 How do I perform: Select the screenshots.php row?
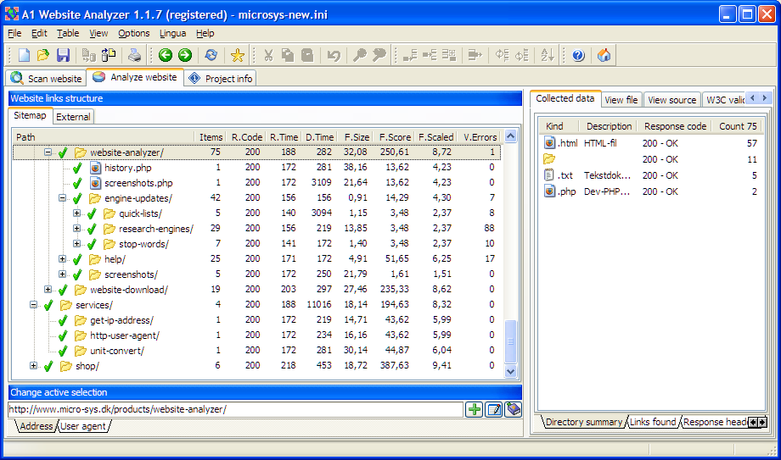[257, 183]
